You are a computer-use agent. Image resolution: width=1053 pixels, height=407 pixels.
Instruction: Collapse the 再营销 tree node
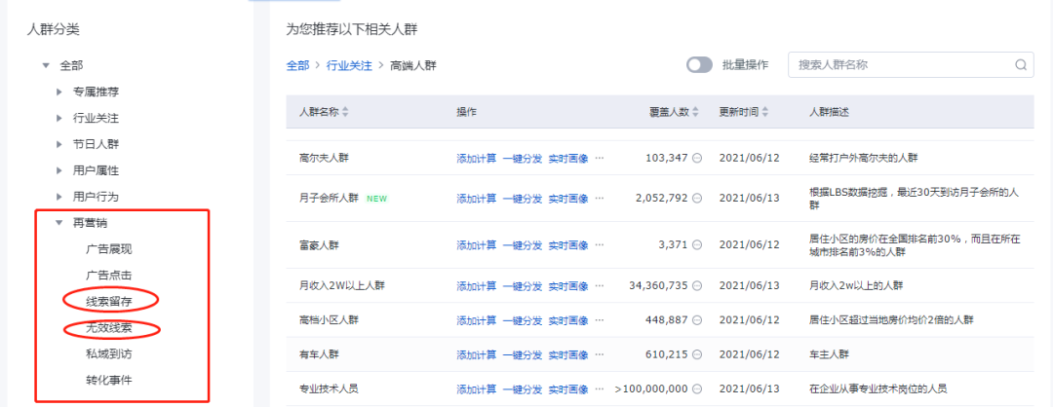[59, 222]
